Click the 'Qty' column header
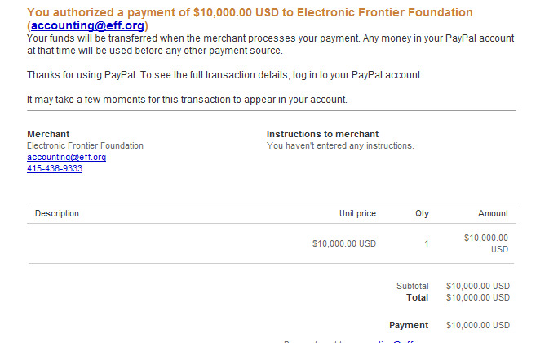The width and height of the screenshot is (558, 343). [422, 213]
